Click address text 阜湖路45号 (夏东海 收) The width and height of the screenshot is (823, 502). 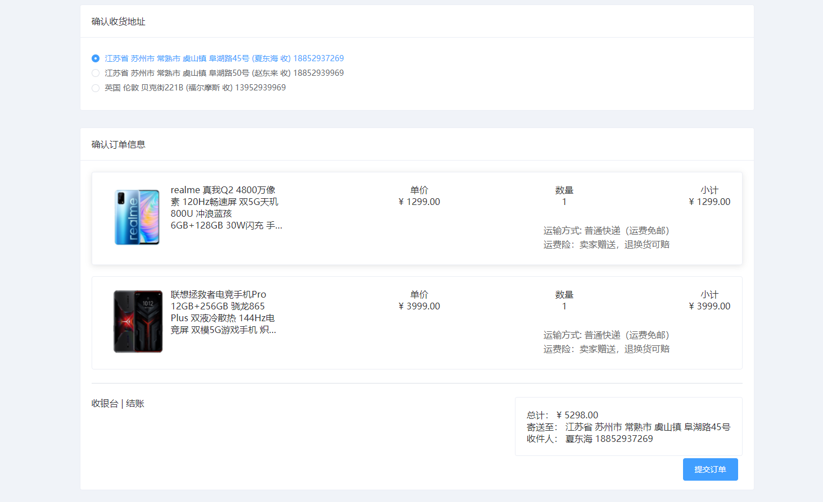point(224,58)
